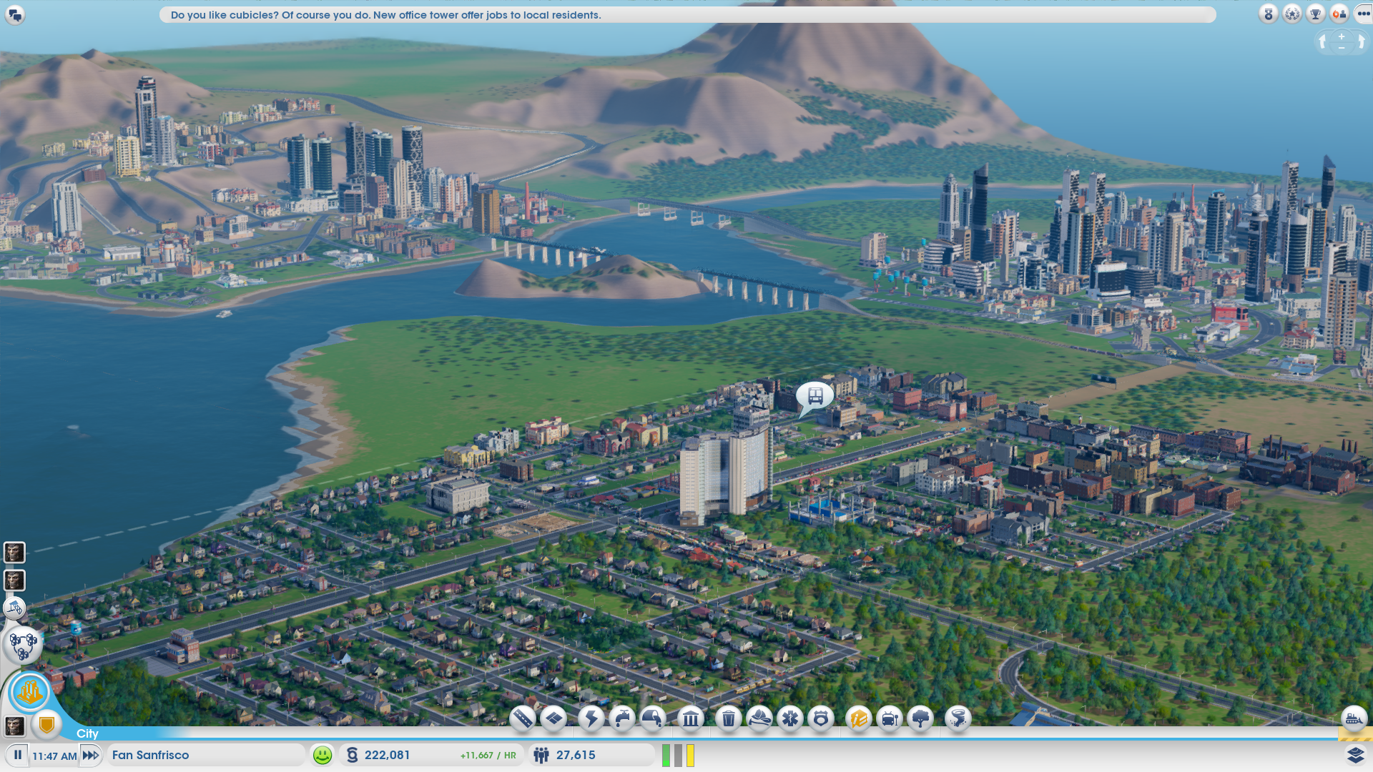Viewport: 1373px width, 772px height.
Task: Open the chat bubbles icon
Action: pos(15,14)
